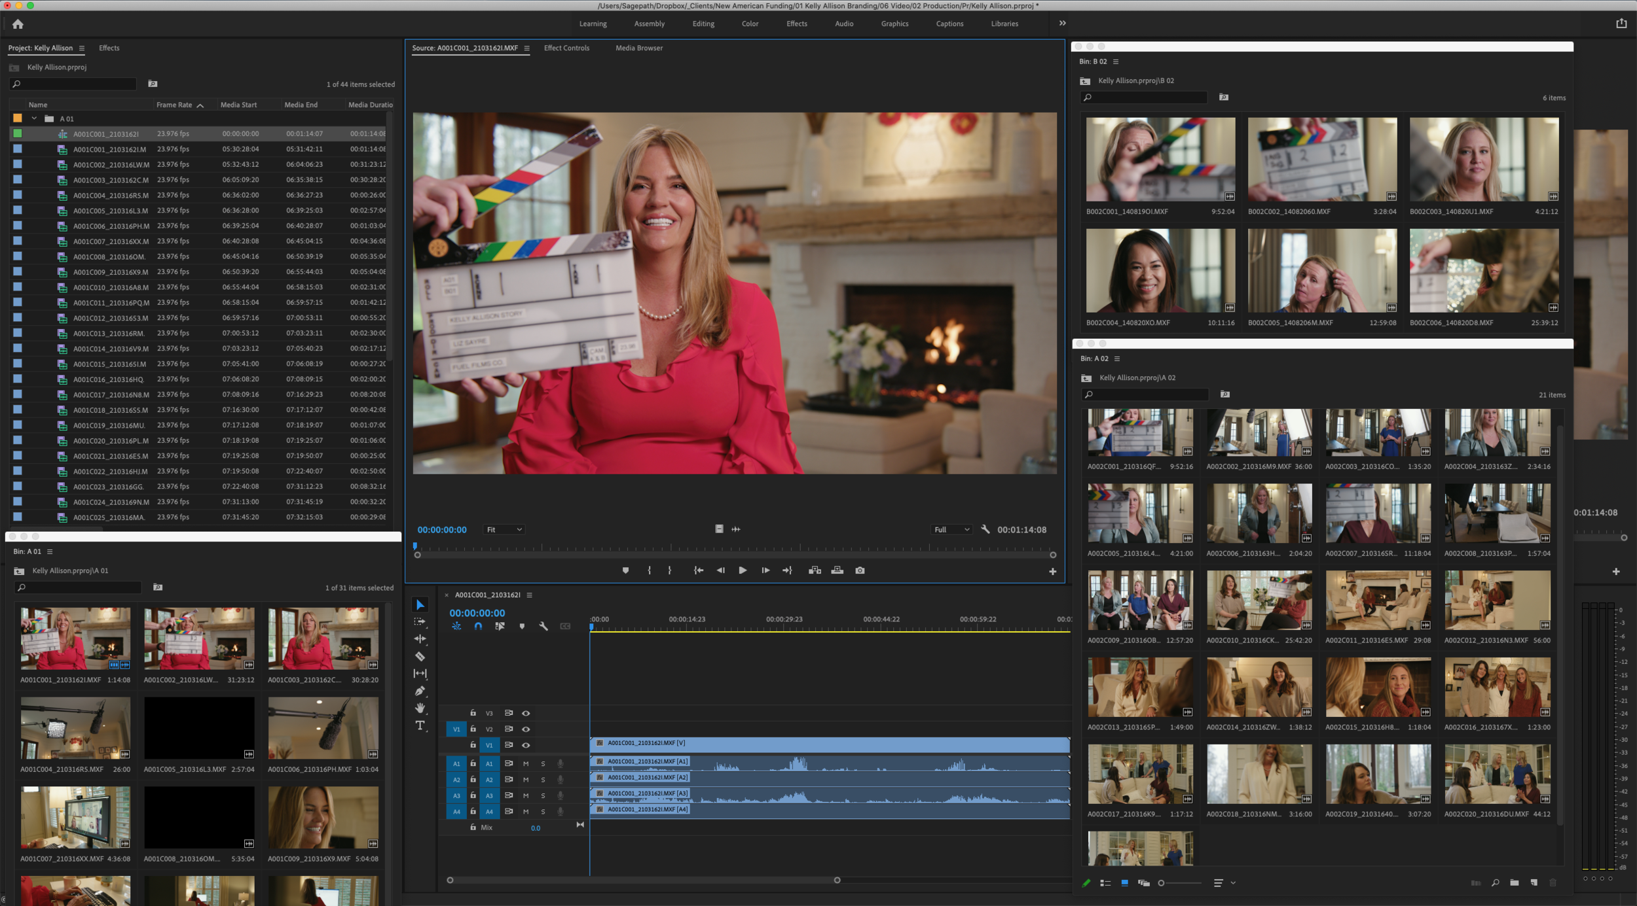Image resolution: width=1637 pixels, height=906 pixels.
Task: Mute audio track A1
Action: click(526, 764)
